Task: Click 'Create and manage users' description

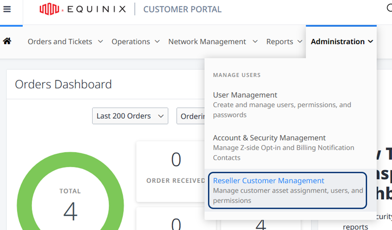Action: (282, 109)
